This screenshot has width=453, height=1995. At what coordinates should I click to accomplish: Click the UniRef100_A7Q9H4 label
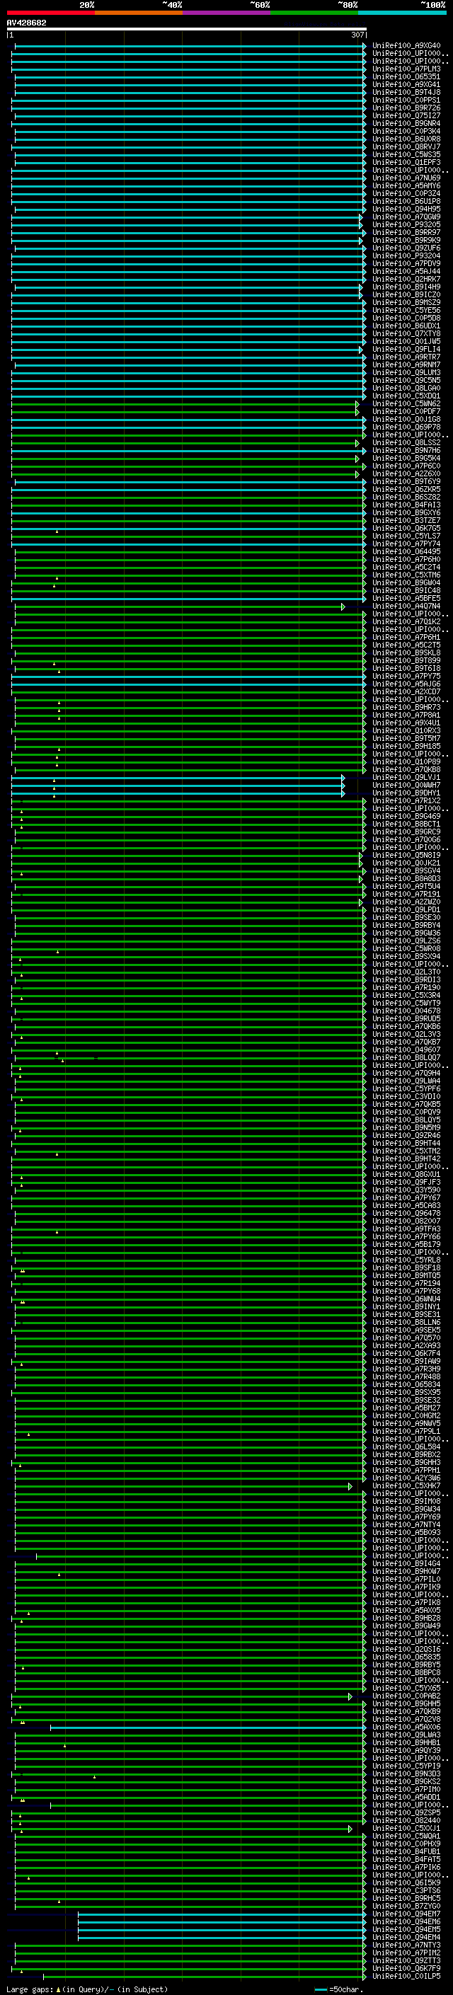tap(406, 1073)
